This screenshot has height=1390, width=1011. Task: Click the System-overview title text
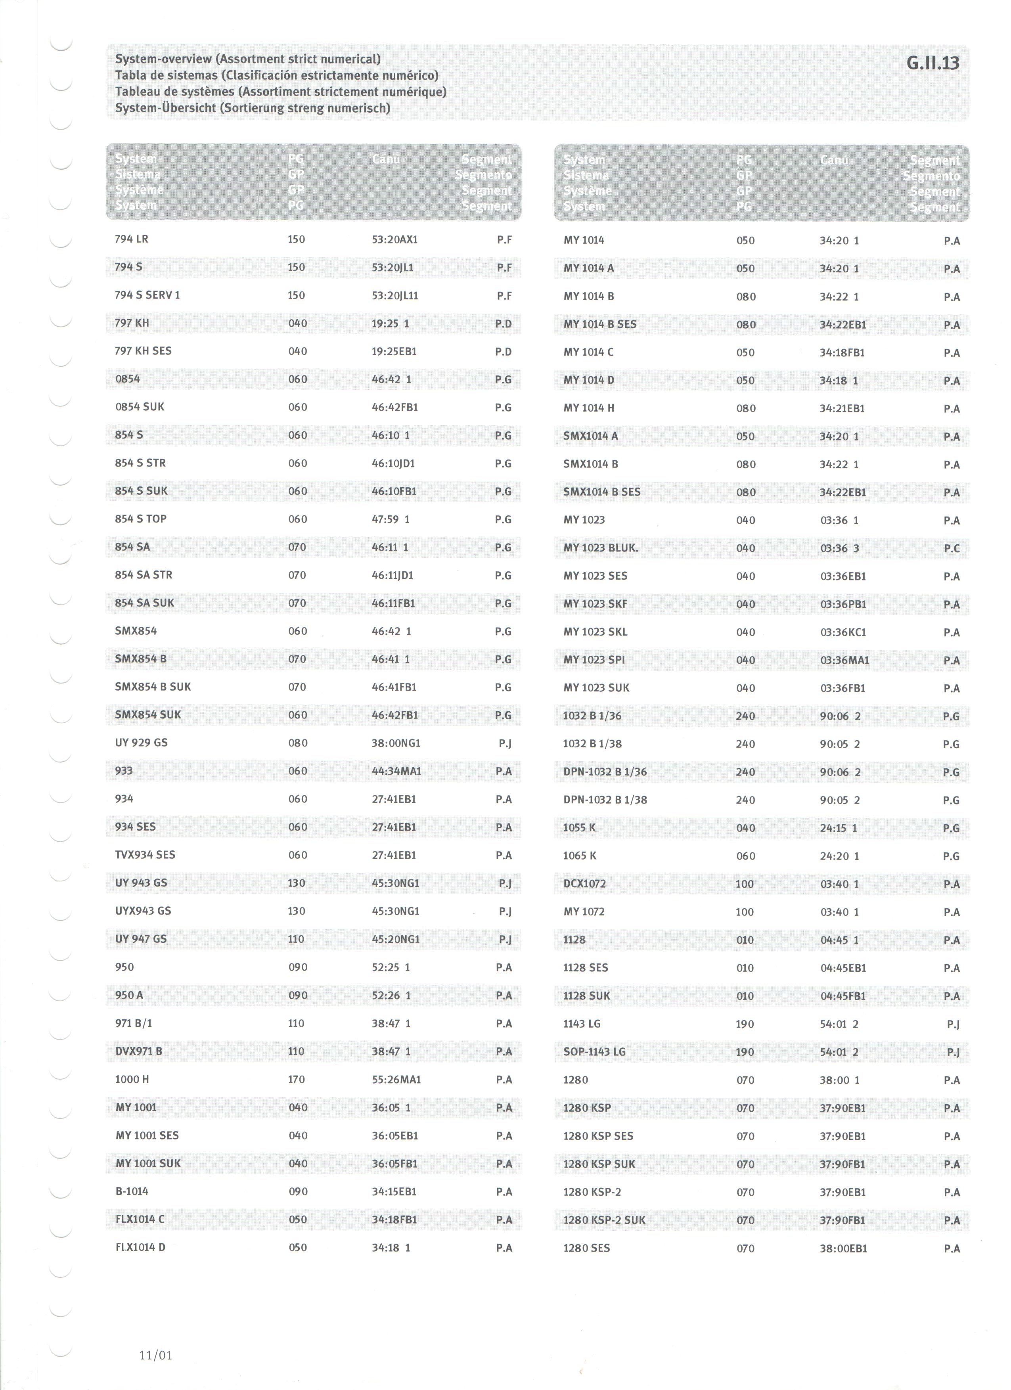(247, 59)
